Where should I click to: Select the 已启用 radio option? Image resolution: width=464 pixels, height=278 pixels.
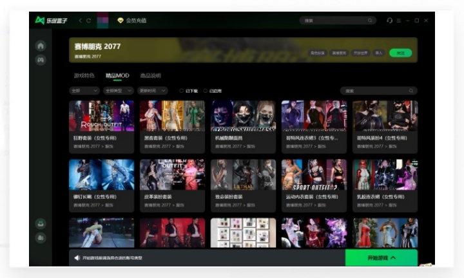(x=213, y=91)
